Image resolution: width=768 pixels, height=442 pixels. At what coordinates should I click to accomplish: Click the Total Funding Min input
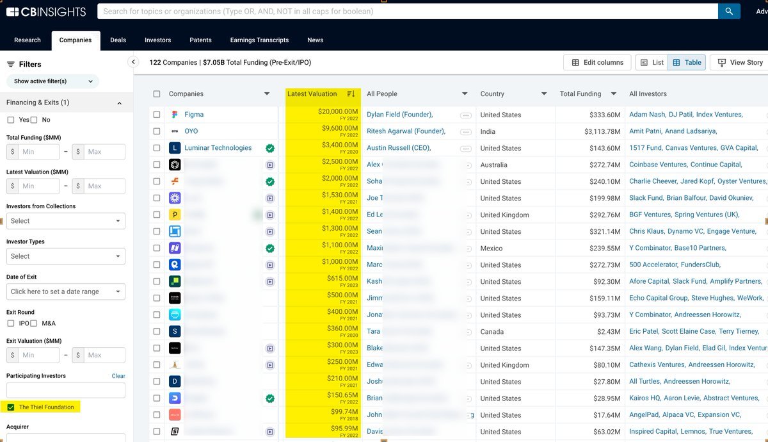38,152
